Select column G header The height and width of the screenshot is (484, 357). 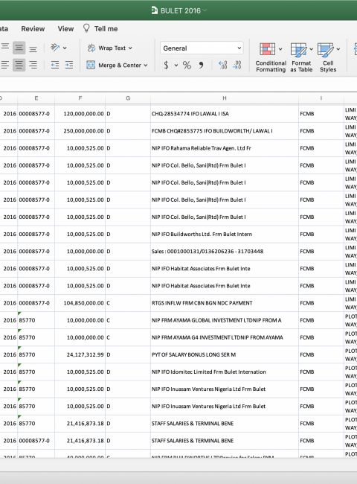[x=128, y=98]
